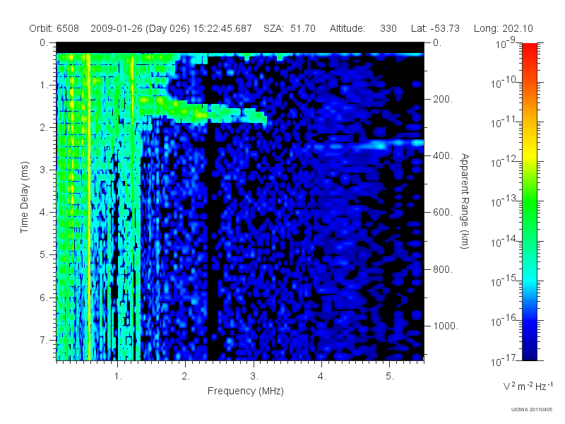Click the '7.' time delay tick label
The image size is (565, 424).
(x=44, y=340)
